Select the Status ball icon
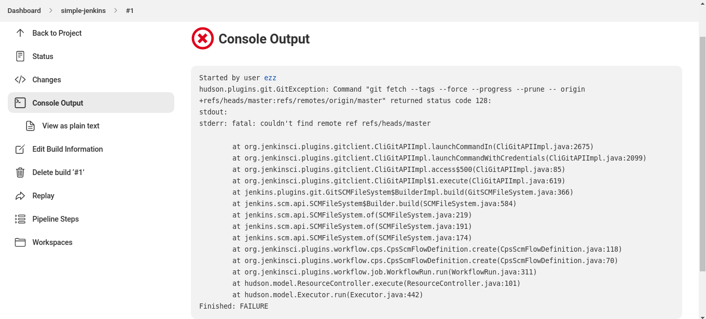This screenshot has width=706, height=319. pyautogui.click(x=20, y=56)
